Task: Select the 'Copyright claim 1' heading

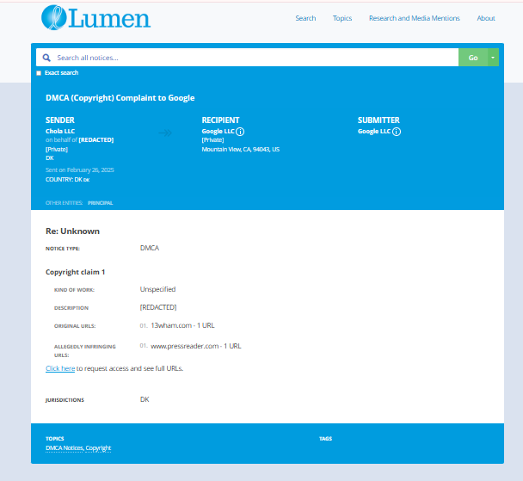Action: [x=76, y=272]
